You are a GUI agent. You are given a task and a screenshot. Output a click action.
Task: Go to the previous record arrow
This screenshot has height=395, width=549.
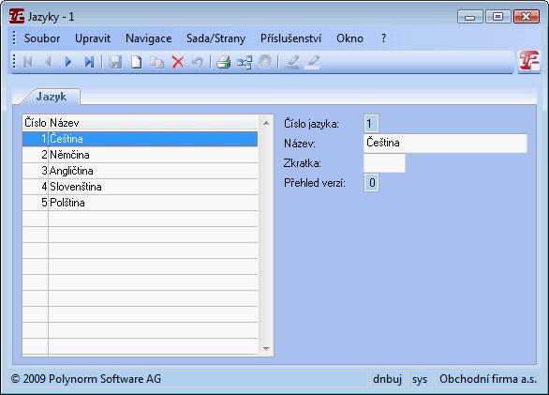pos(48,62)
